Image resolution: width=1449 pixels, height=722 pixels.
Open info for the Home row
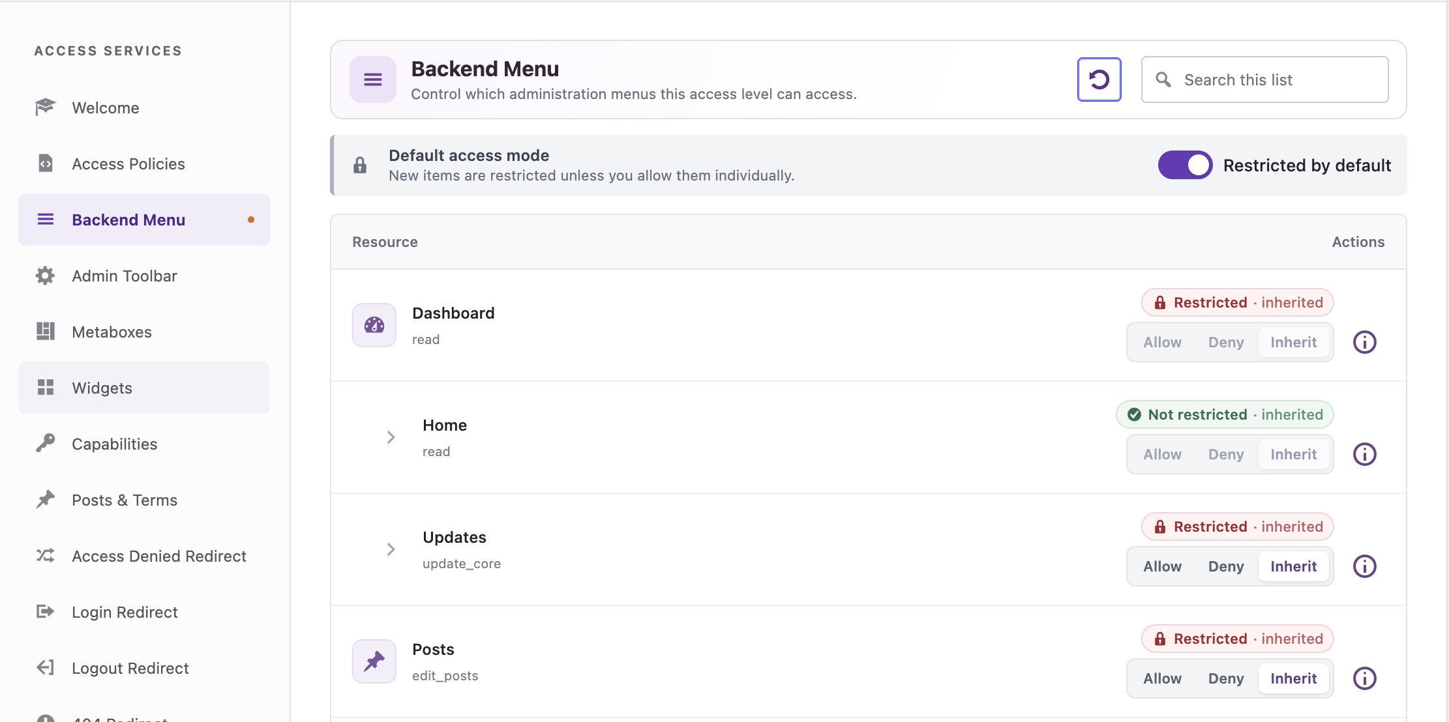1365,454
